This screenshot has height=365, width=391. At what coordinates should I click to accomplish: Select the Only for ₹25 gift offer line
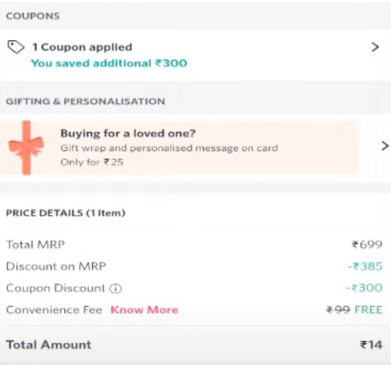tap(92, 162)
